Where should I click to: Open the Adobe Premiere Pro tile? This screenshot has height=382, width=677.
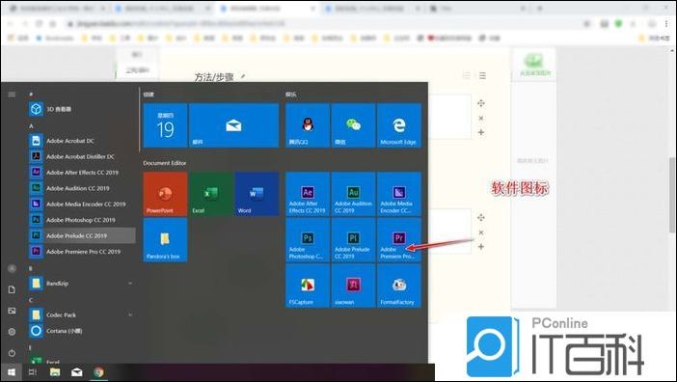pos(399,240)
